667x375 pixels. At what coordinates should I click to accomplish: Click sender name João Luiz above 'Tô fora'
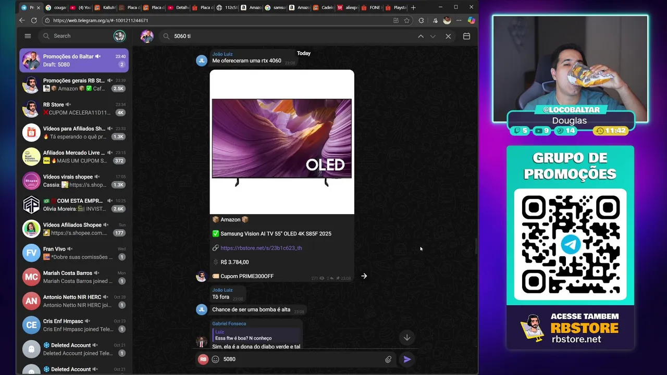(222, 290)
